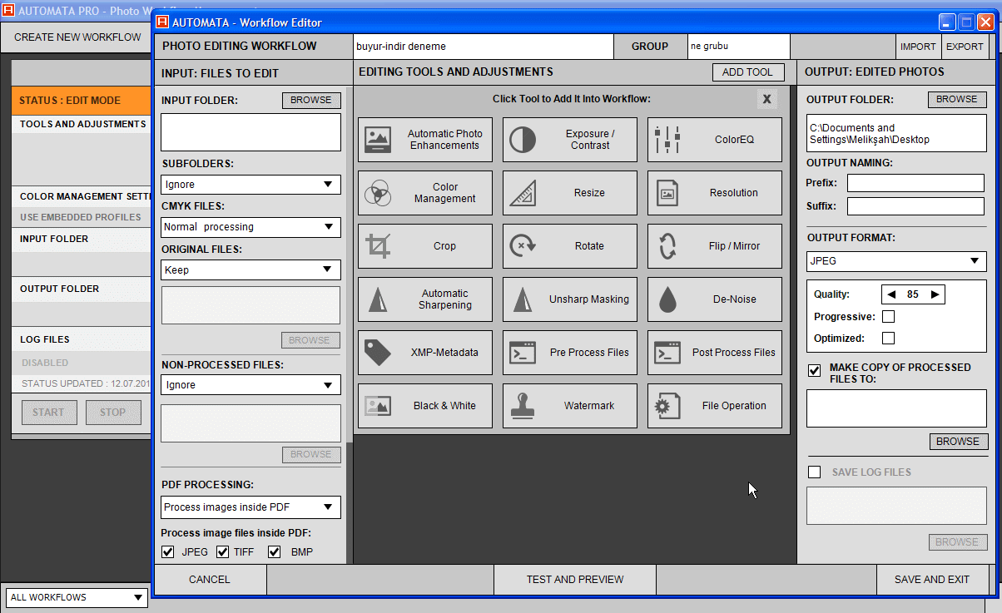Click the workflow name field
Screen dimensions: 1002x613
(484, 47)
